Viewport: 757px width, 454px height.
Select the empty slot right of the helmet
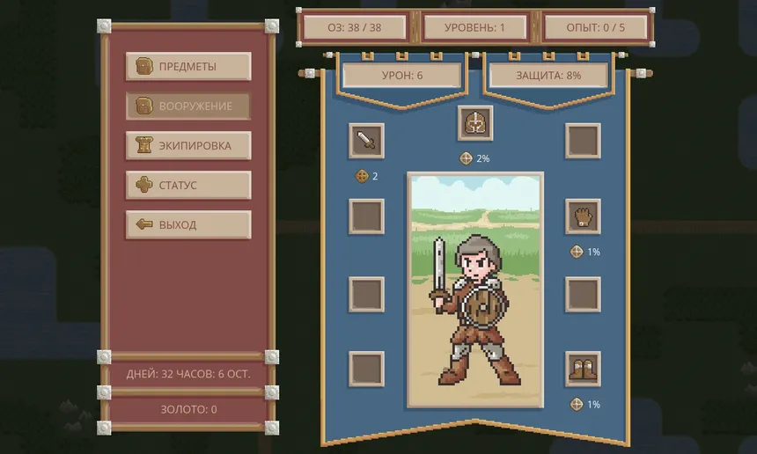point(583,141)
